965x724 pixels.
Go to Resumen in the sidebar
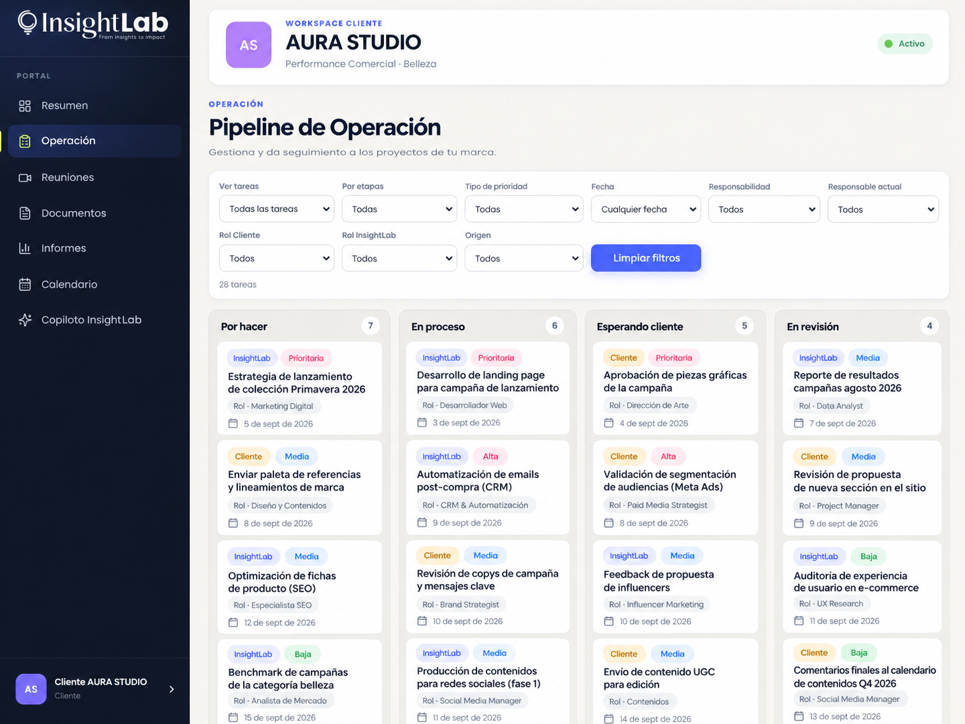(x=95, y=105)
